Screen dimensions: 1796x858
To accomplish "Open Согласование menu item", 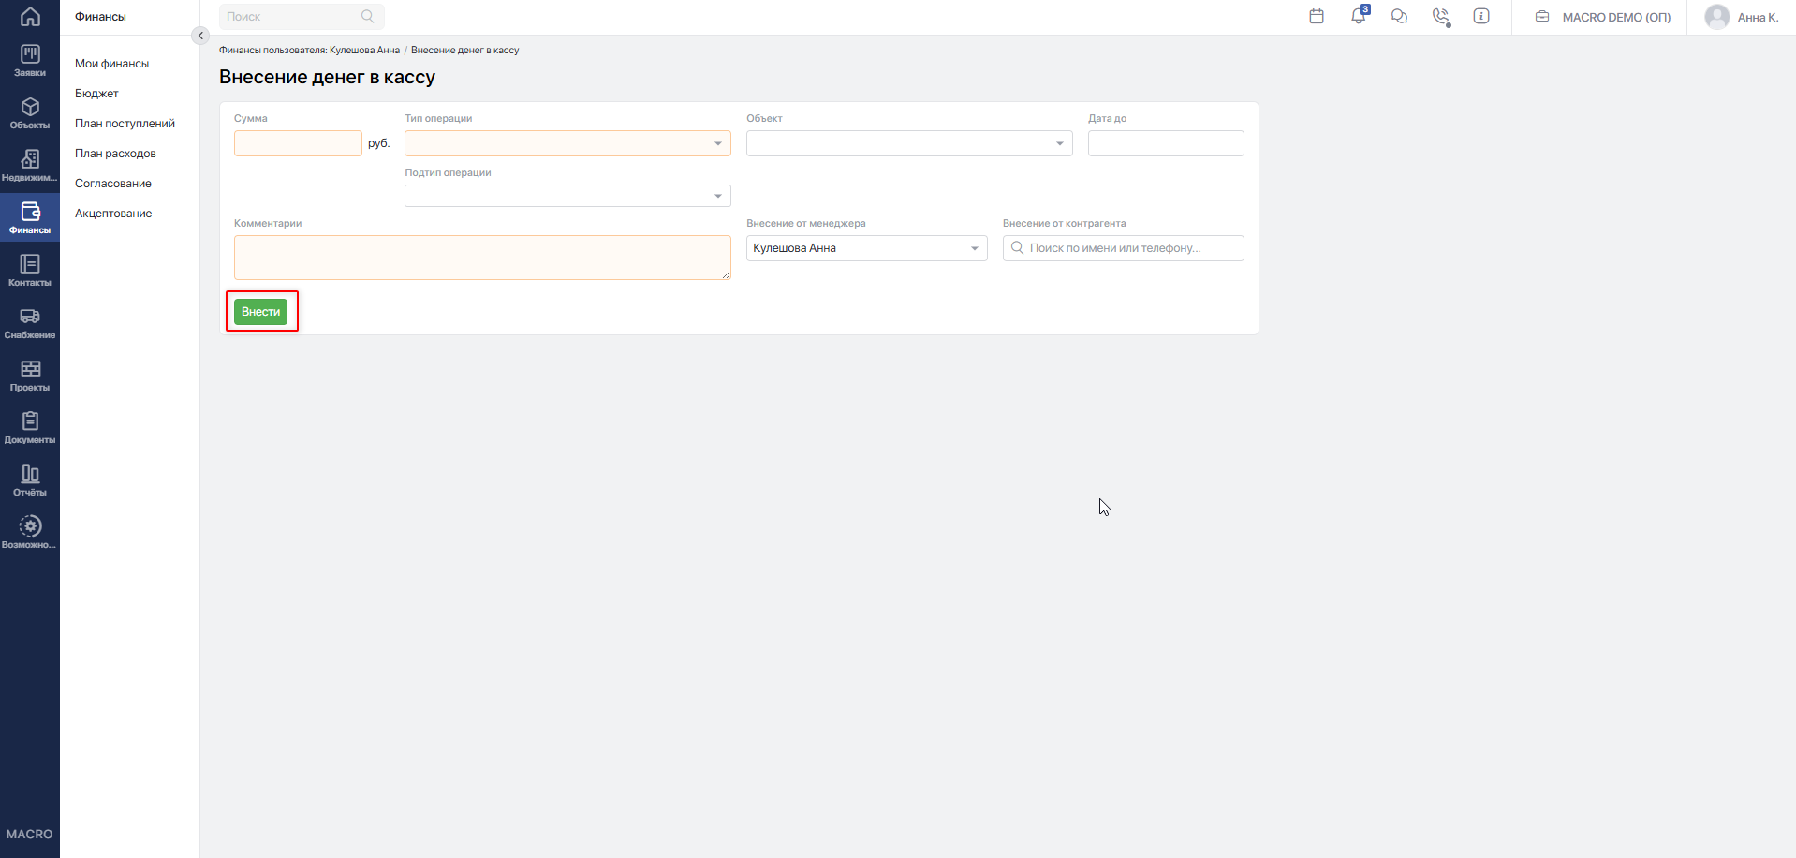I will 113,184.
